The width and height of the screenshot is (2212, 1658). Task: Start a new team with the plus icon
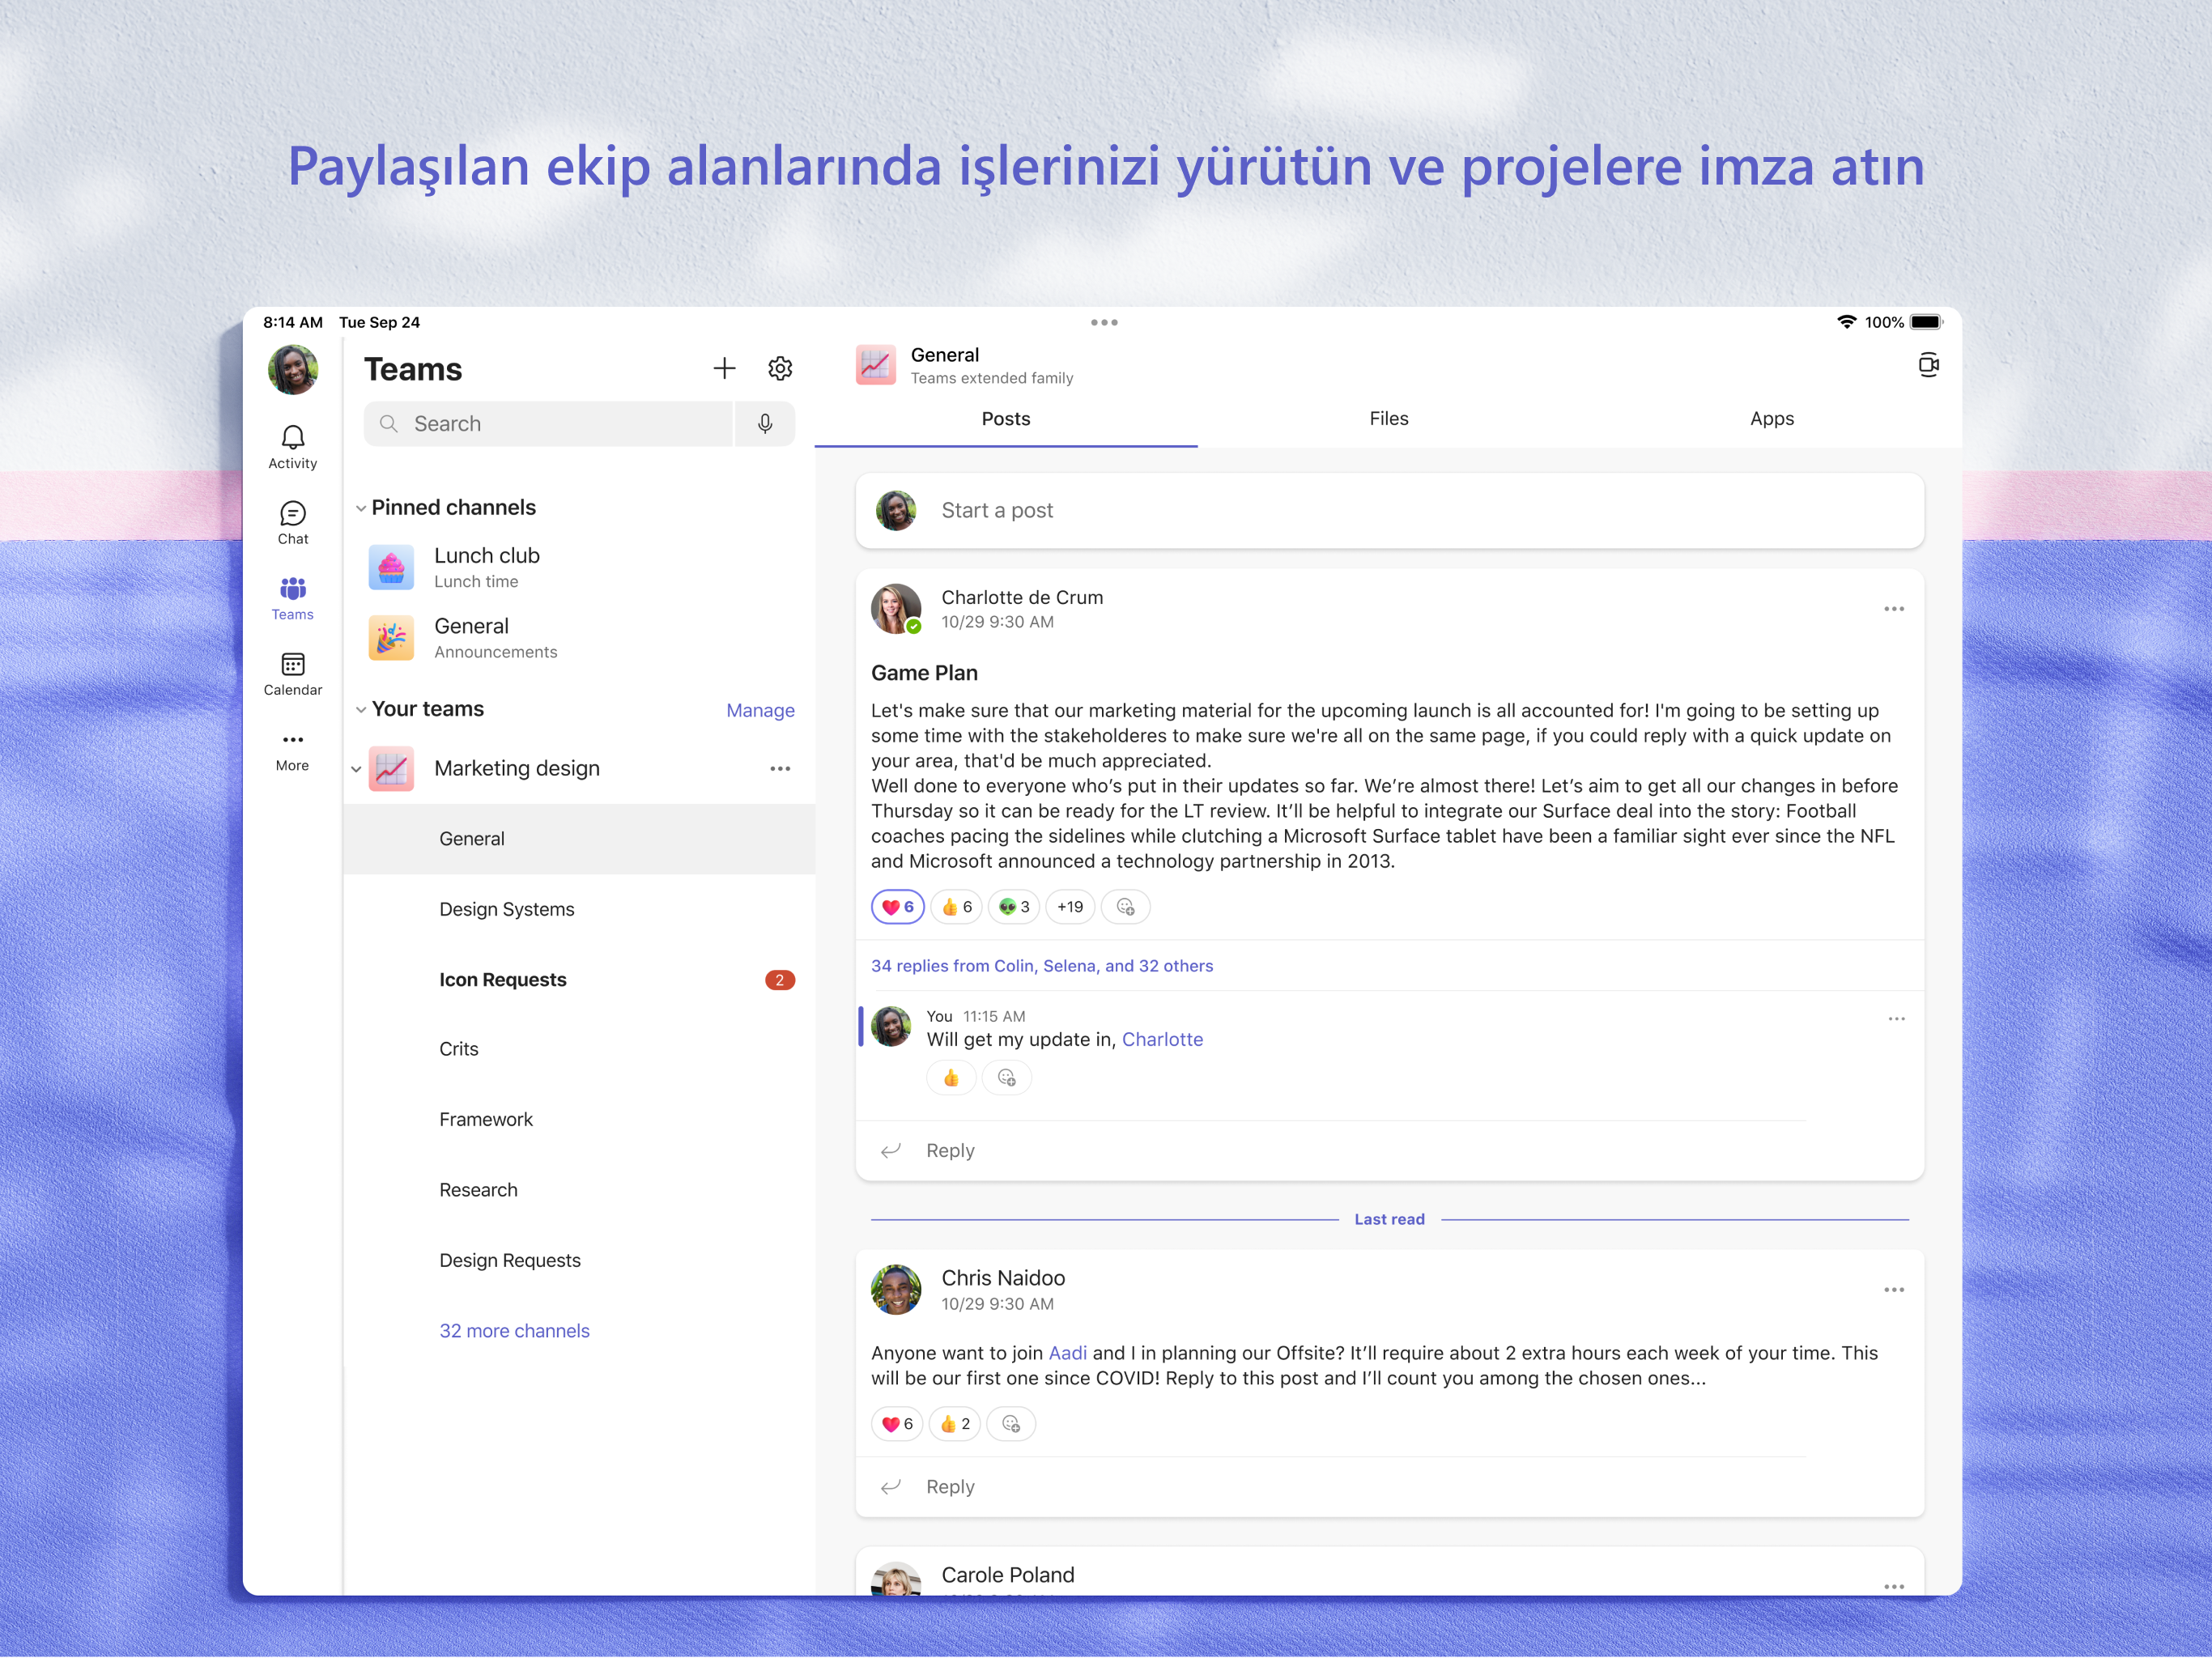coord(724,368)
